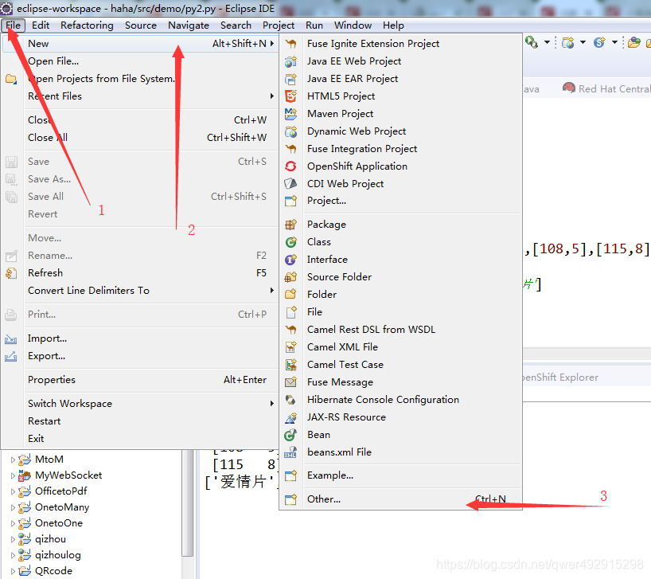This screenshot has width=651, height=579.
Task: Expand Convert Line Delimiters To submenu arrow
Action: (272, 291)
